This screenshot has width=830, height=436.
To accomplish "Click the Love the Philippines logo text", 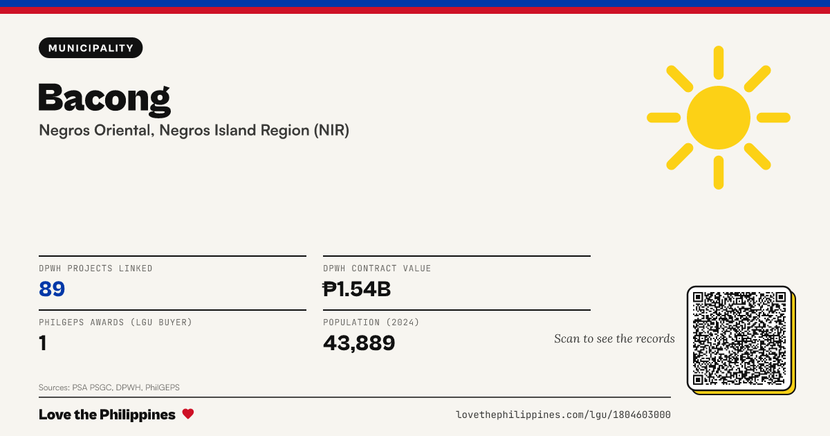I will pos(107,415).
